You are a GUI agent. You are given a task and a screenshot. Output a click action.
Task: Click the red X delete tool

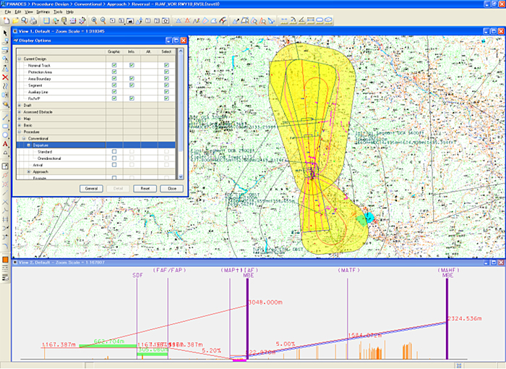(5, 77)
